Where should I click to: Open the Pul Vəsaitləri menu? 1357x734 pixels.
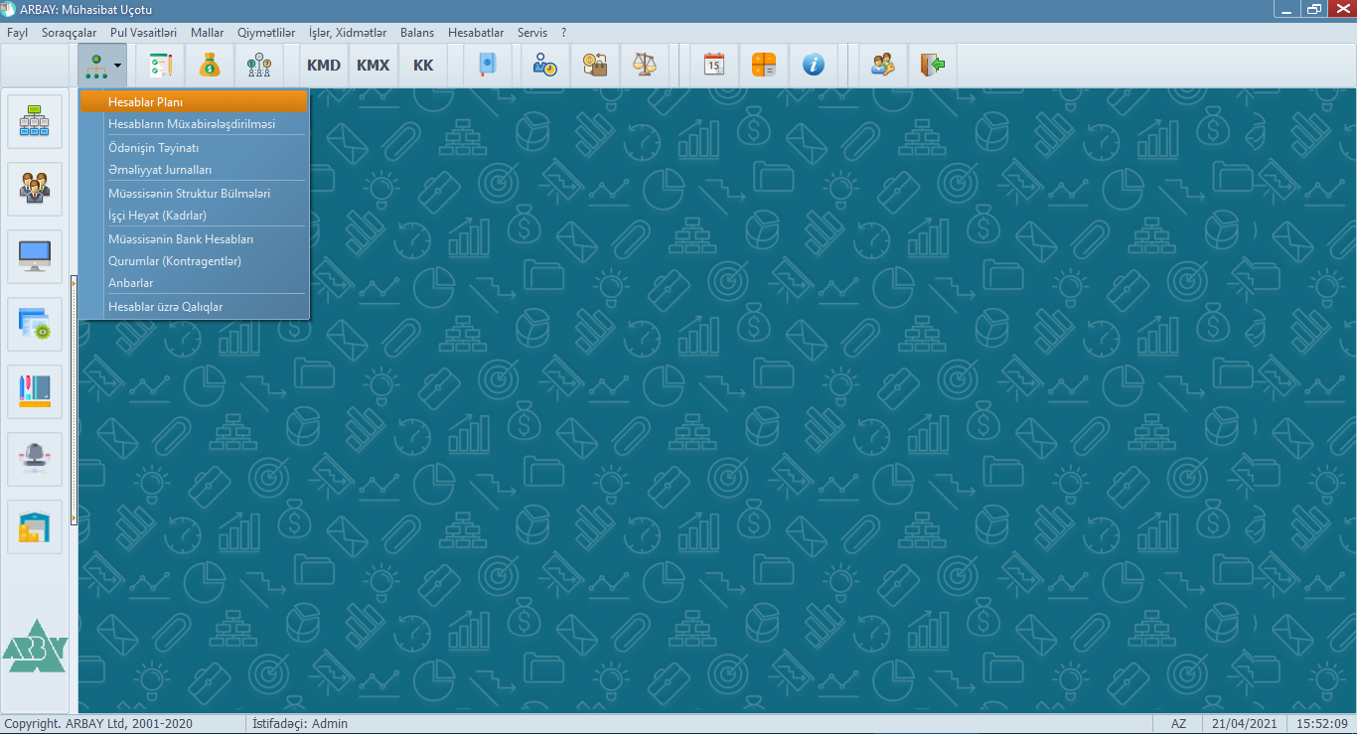143,33
